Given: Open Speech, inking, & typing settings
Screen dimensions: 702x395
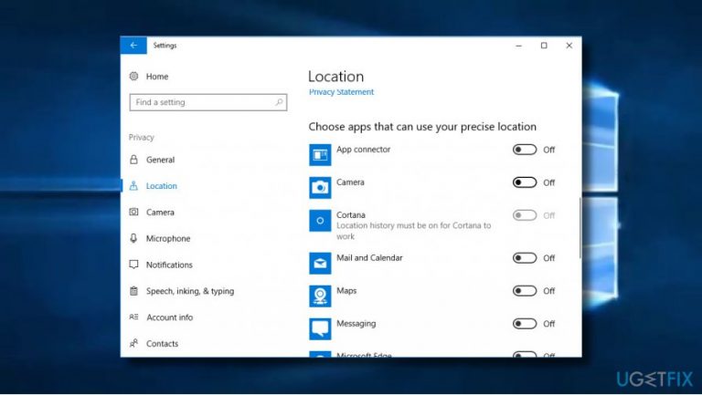Looking at the screenshot, I should click(190, 291).
